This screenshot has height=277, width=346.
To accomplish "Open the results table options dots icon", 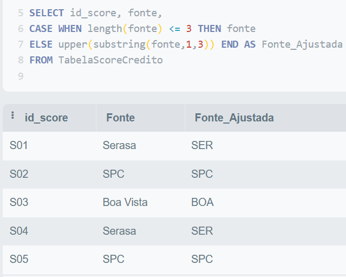I will [x=12, y=115].
